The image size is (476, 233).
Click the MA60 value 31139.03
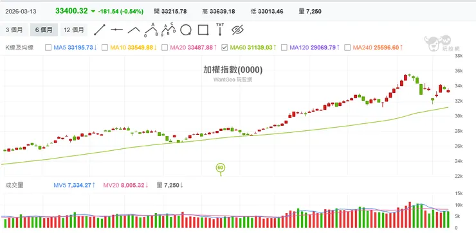pyautogui.click(x=260, y=47)
